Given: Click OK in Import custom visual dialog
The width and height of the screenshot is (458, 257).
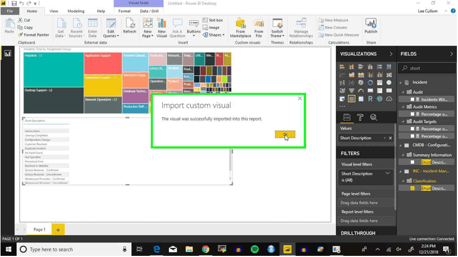Looking at the screenshot, I should (x=285, y=135).
